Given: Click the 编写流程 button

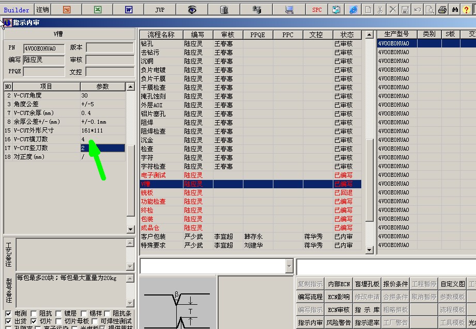Looking at the screenshot, I should (x=310, y=297).
